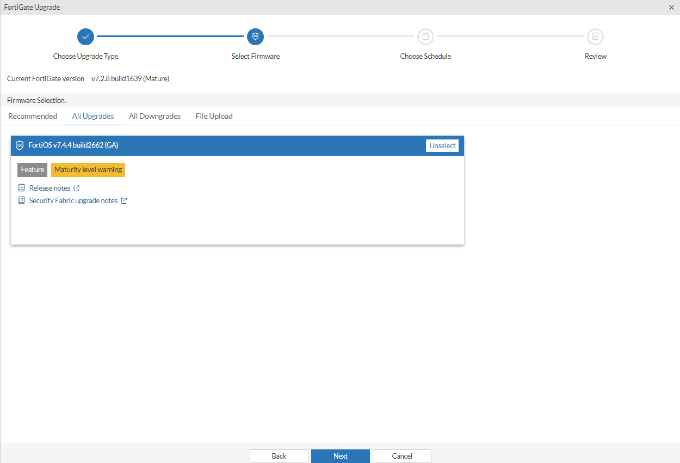Viewport: 680px width, 463px height.
Task: Switch to the Recommended tab
Action: (33, 116)
